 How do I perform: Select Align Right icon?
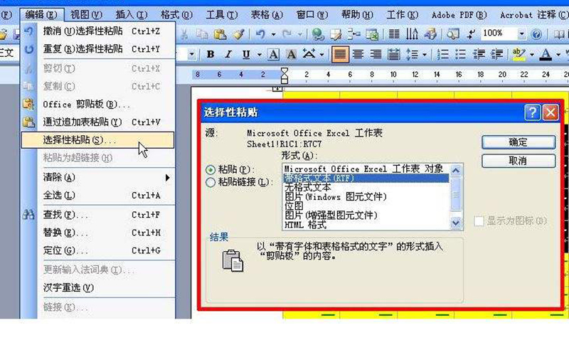pos(376,55)
